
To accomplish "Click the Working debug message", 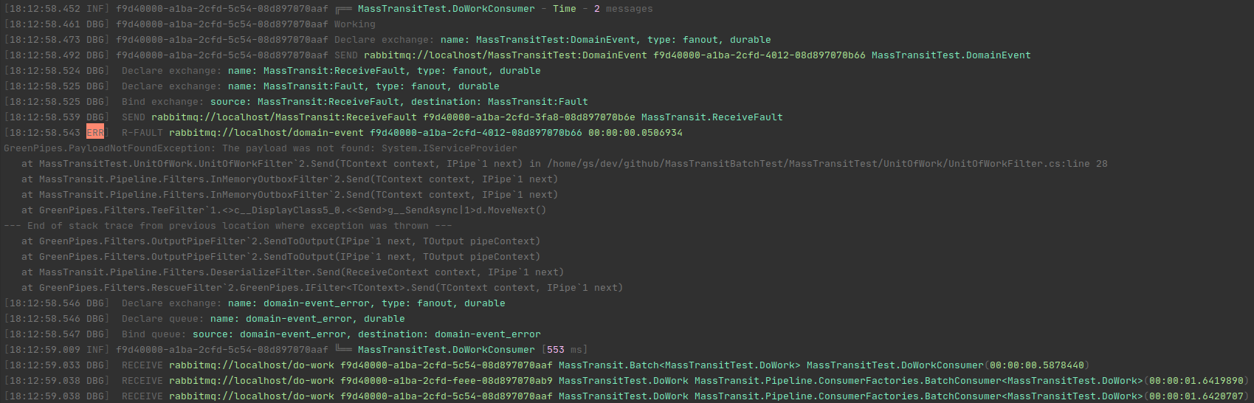I will point(355,24).
